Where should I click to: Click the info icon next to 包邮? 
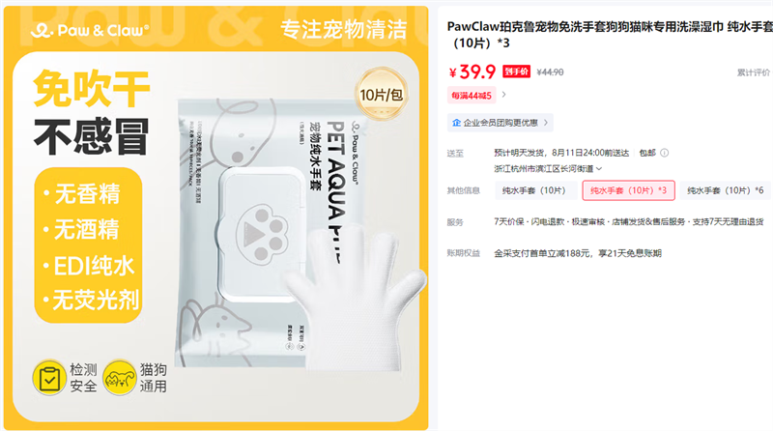pyautogui.click(x=664, y=153)
